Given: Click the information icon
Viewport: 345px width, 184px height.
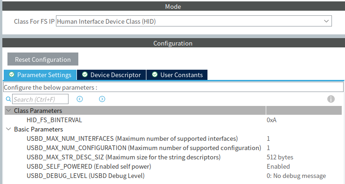Looking at the screenshot, I should [331, 99].
